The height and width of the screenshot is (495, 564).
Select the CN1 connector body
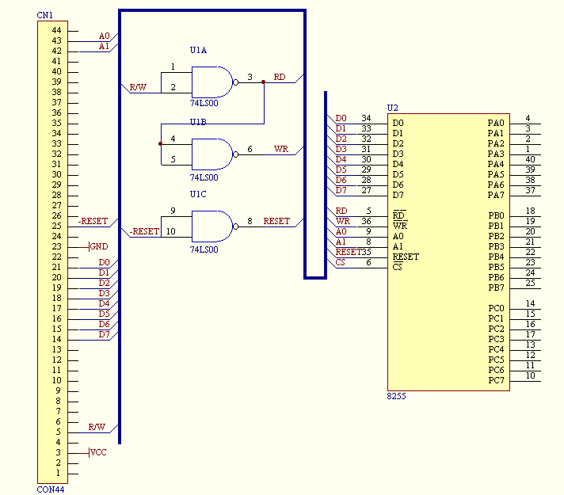pyautogui.click(x=48, y=252)
